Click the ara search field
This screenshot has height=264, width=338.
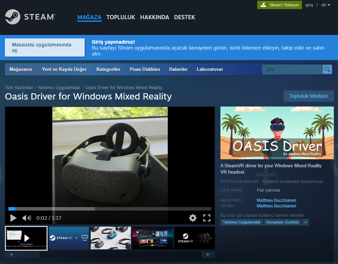click(292, 69)
